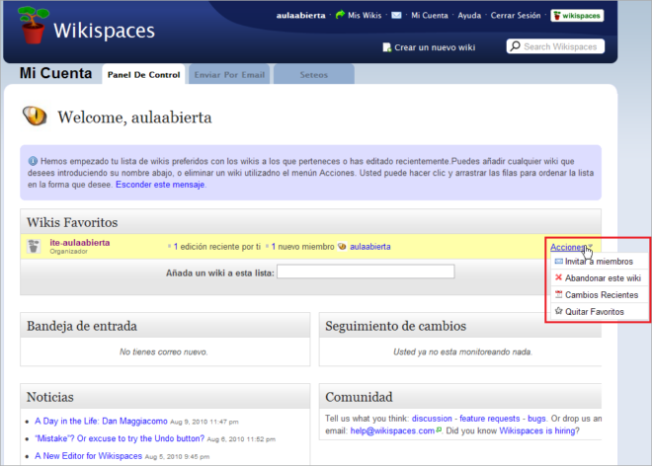This screenshot has width=652, height=466.
Task: Click Crear un nuevo wiki
Action: tap(435, 47)
